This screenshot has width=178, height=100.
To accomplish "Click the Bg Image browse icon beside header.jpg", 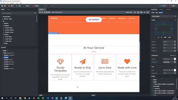I will [175, 62].
